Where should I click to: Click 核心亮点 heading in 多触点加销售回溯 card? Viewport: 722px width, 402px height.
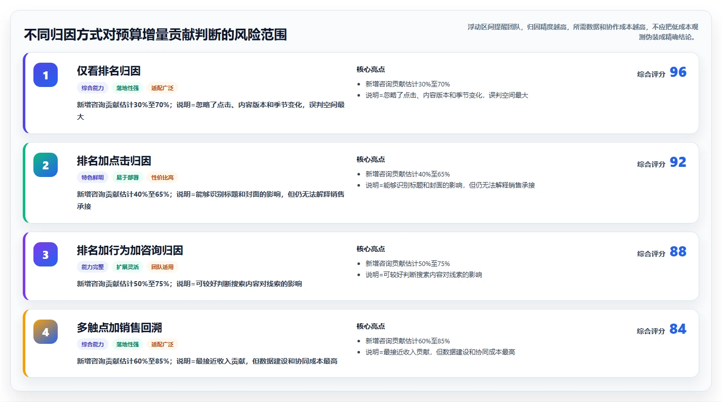371,327
